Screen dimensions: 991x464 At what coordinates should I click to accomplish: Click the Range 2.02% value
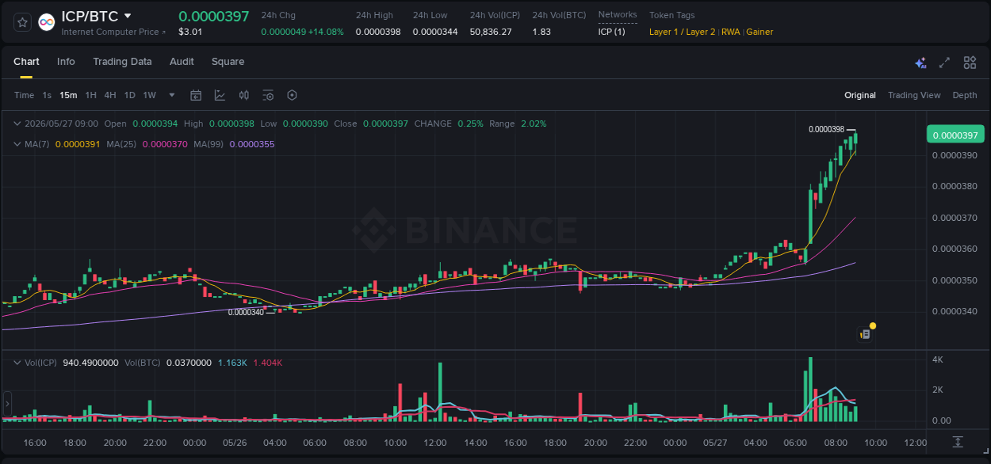click(x=534, y=124)
